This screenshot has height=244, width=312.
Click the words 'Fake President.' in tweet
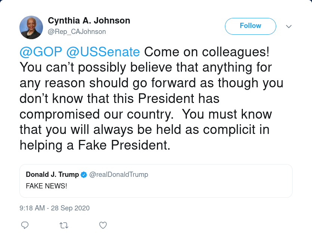124,145
